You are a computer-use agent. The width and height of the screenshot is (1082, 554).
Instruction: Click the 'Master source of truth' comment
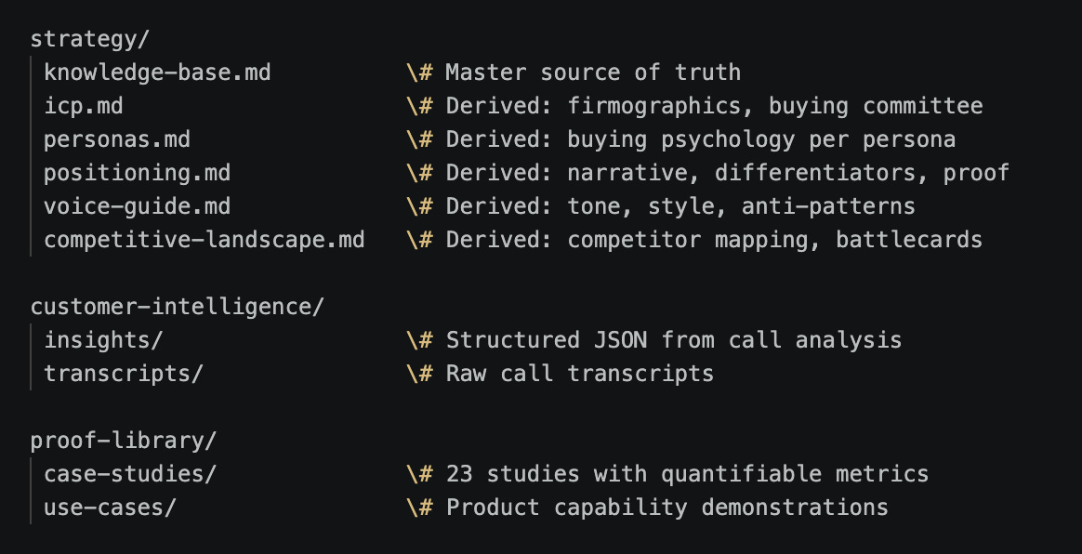pyautogui.click(x=593, y=73)
